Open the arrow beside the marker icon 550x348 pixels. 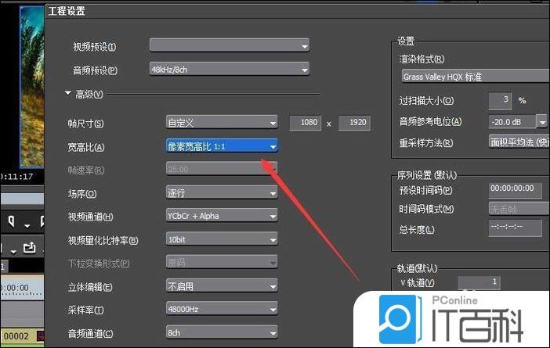[27, 226]
